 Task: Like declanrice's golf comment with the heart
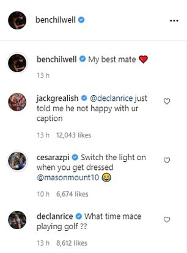(x=167, y=220)
